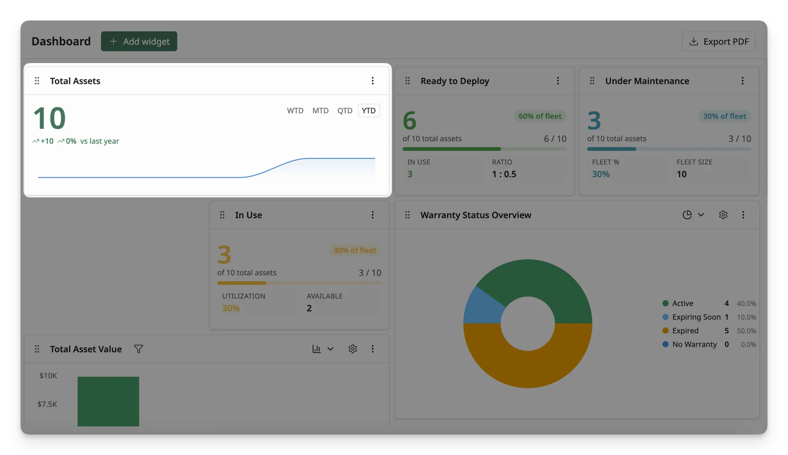The width and height of the screenshot is (788, 455).
Task: Open Ready to Deploy kebab menu
Action: click(x=558, y=81)
